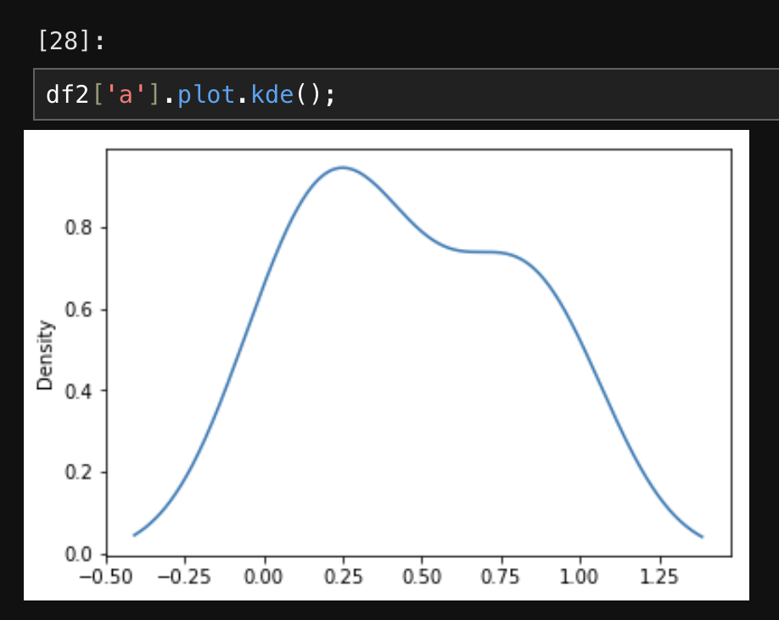The width and height of the screenshot is (779, 620).
Task: Click the -0.50 x-axis tick label
Action: tap(106, 578)
